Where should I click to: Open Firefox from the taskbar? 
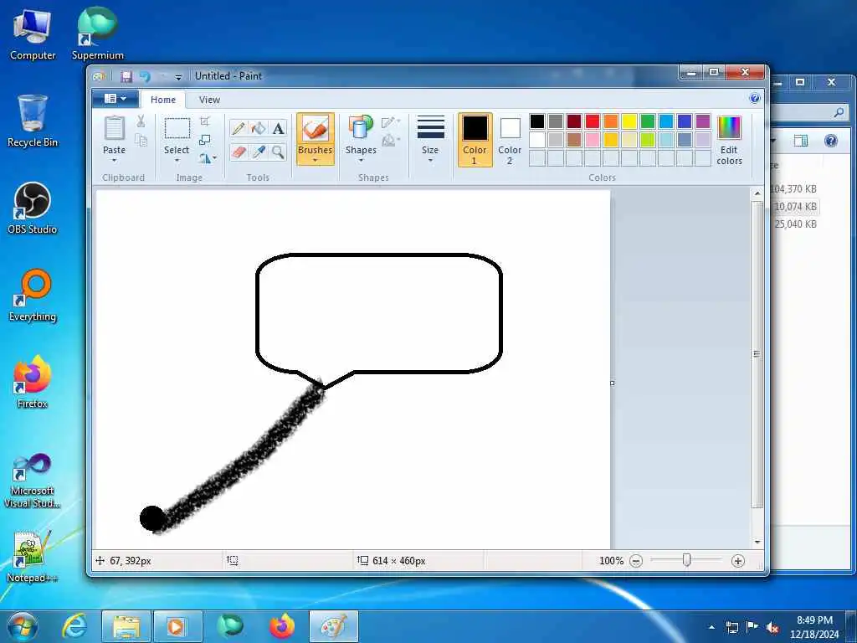coord(281,626)
